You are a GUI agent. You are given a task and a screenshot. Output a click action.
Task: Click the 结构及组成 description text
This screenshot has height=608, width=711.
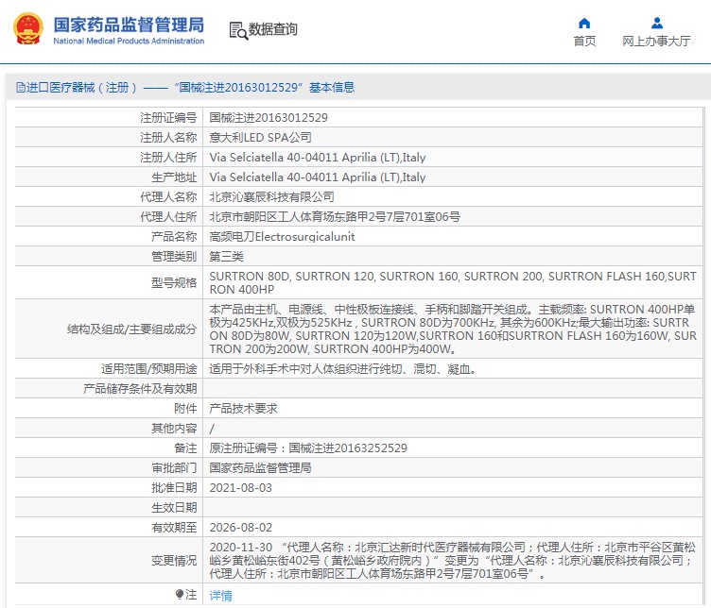point(453,329)
